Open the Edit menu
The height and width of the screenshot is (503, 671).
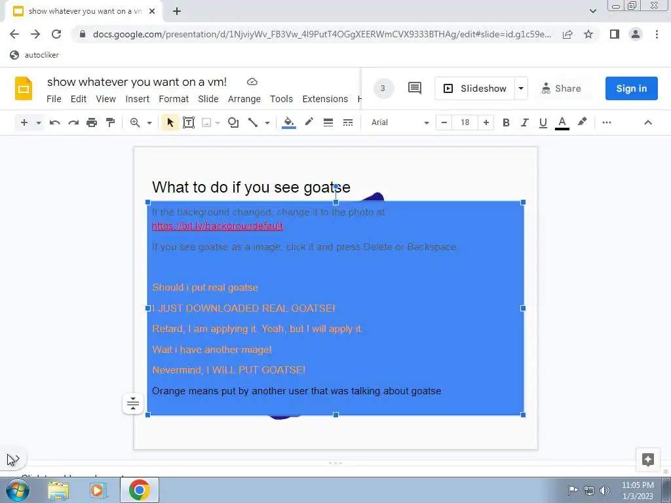click(x=79, y=99)
